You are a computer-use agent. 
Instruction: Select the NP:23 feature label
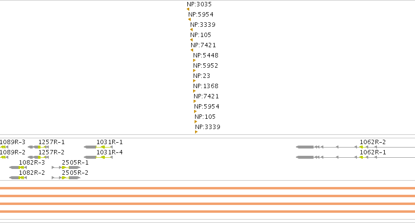(202, 76)
